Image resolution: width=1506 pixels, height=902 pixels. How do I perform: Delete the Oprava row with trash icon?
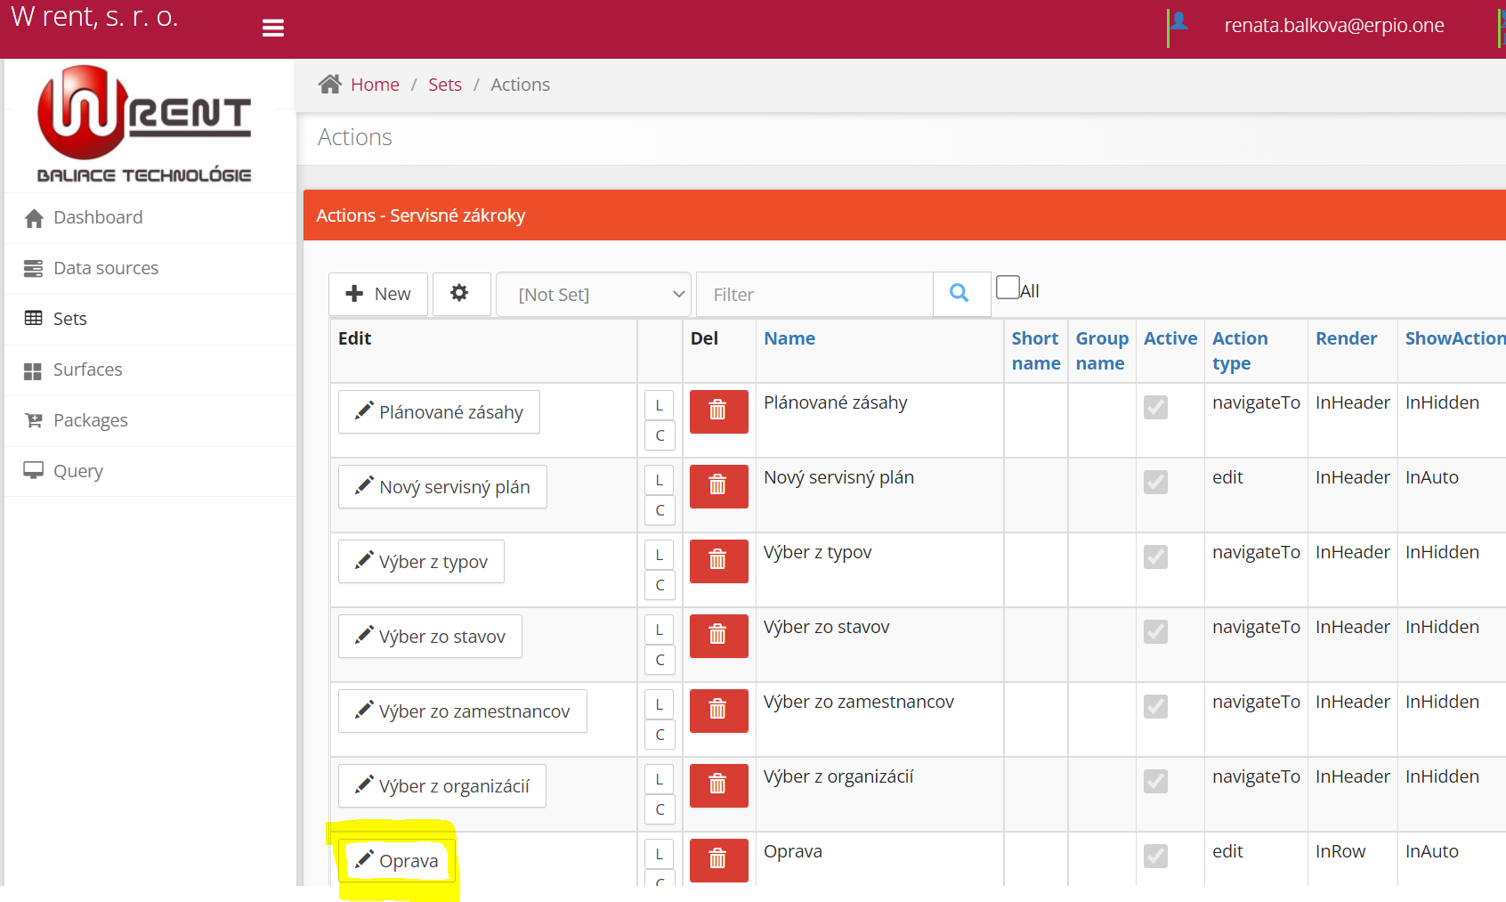(718, 858)
